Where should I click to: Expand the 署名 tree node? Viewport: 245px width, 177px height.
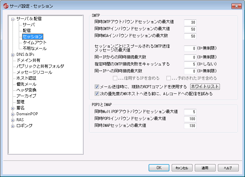(x=13, y=108)
